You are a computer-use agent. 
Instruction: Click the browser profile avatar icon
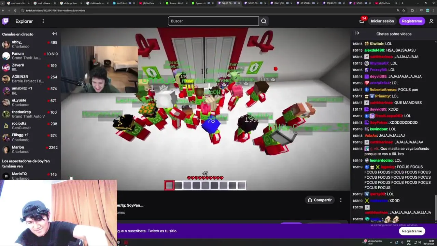pos(427,11)
